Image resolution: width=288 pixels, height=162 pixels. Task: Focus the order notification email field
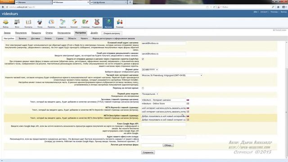coord(163,54)
